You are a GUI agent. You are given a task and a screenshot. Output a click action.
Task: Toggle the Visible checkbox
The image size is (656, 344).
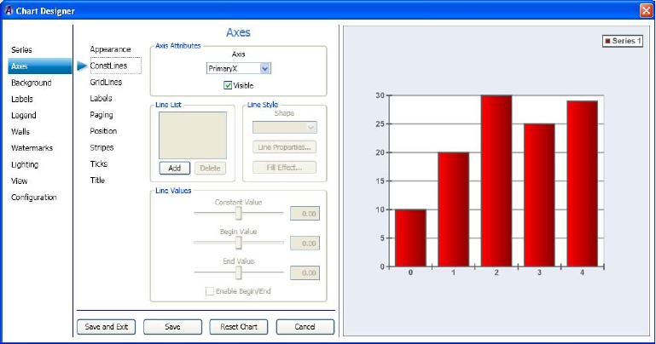[228, 85]
